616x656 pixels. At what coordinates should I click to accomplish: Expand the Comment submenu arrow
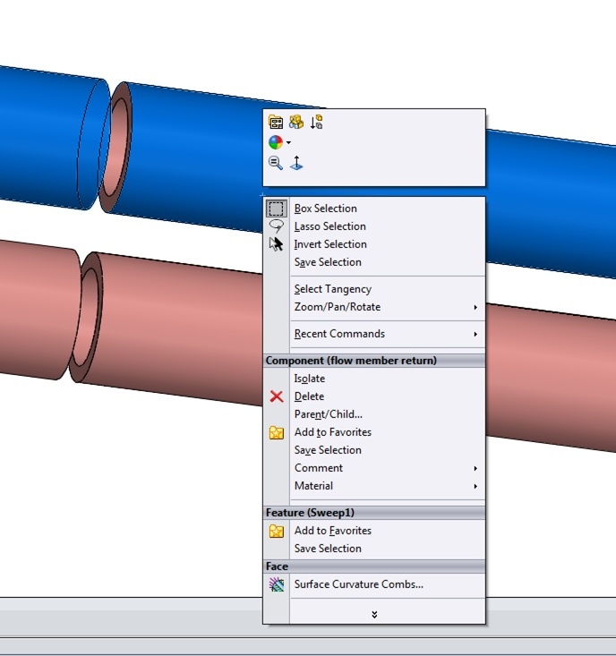click(x=475, y=469)
